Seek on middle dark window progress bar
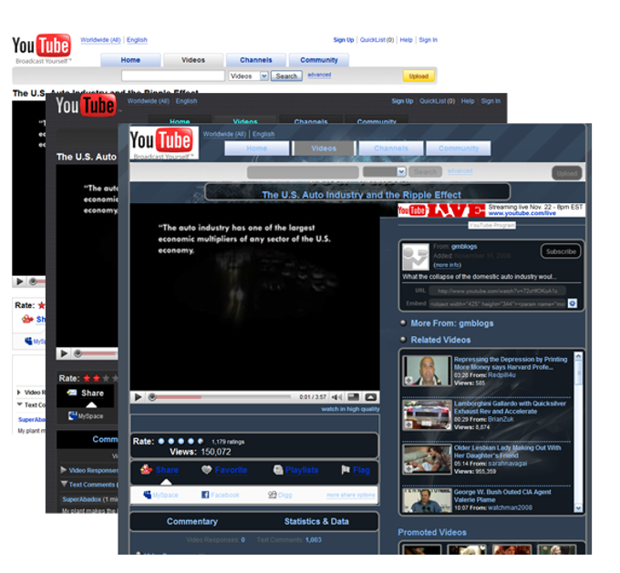Screen dimensions: 620x573 (96, 353)
